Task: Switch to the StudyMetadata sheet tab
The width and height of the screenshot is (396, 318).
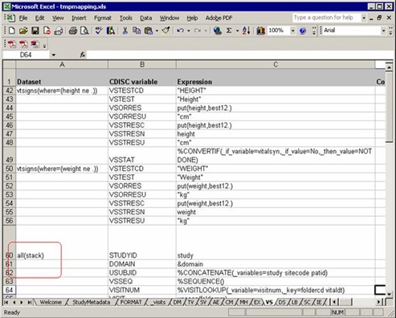Action: 92,302
